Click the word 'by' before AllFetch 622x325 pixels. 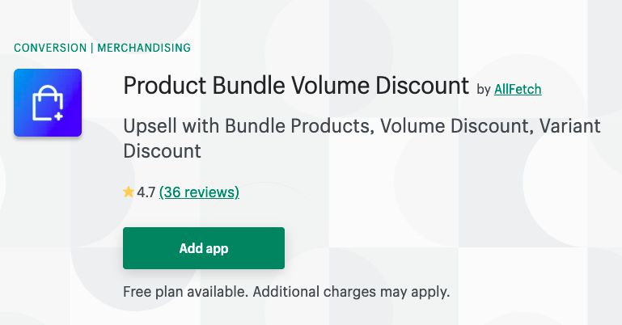(x=484, y=90)
